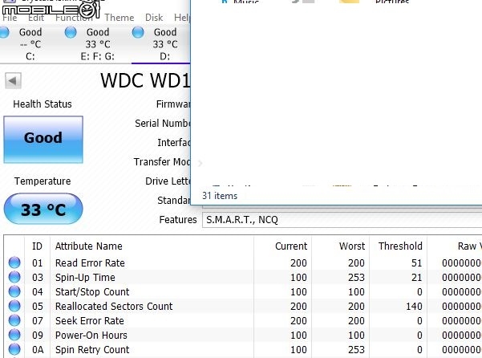Select the Reallocated Sectors Count attribute name
482x358 pixels.
coord(114,307)
